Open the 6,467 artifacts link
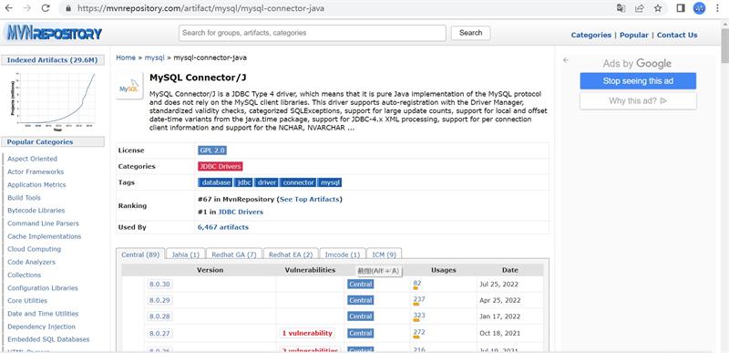The height and width of the screenshot is (353, 729). click(x=223, y=227)
